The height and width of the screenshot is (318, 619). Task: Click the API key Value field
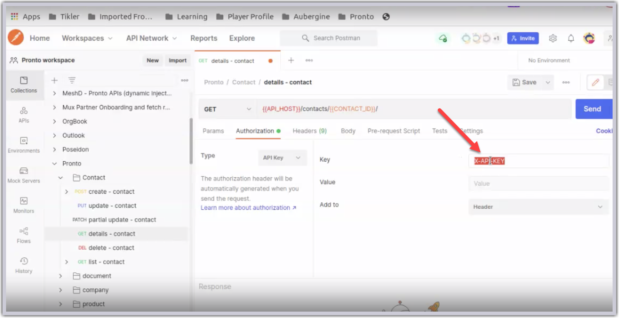point(538,184)
